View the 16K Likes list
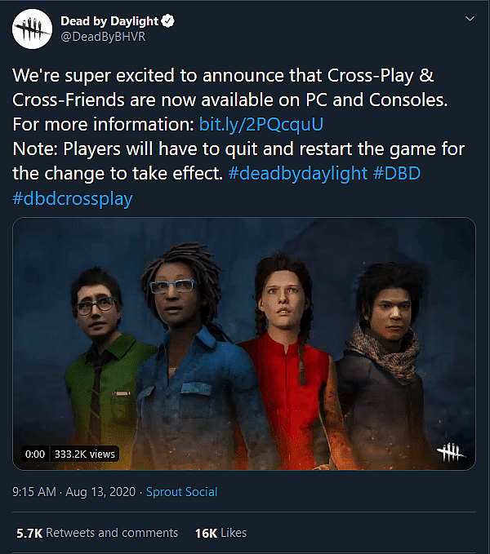The image size is (490, 554). click(220, 533)
